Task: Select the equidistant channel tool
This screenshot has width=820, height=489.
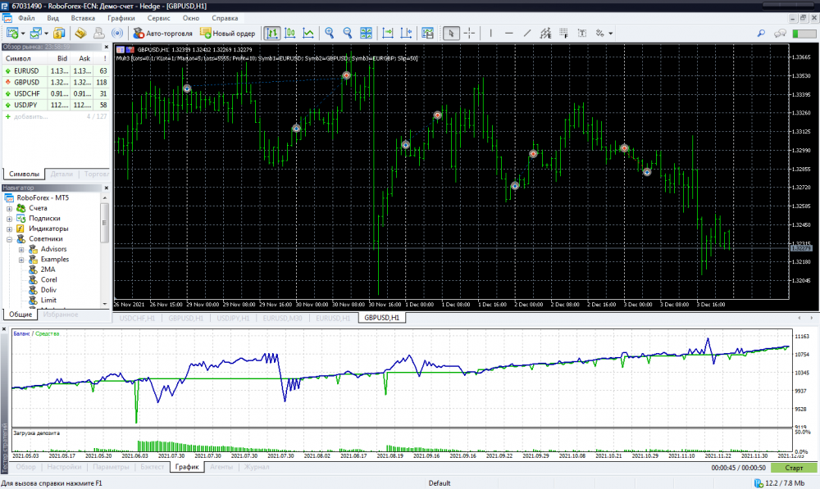Action: [545, 34]
